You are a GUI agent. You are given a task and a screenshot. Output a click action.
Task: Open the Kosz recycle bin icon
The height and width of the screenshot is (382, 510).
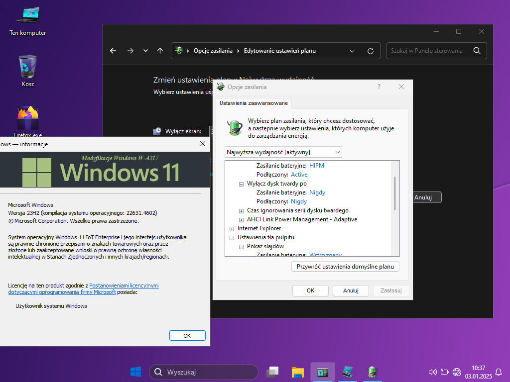(x=28, y=71)
